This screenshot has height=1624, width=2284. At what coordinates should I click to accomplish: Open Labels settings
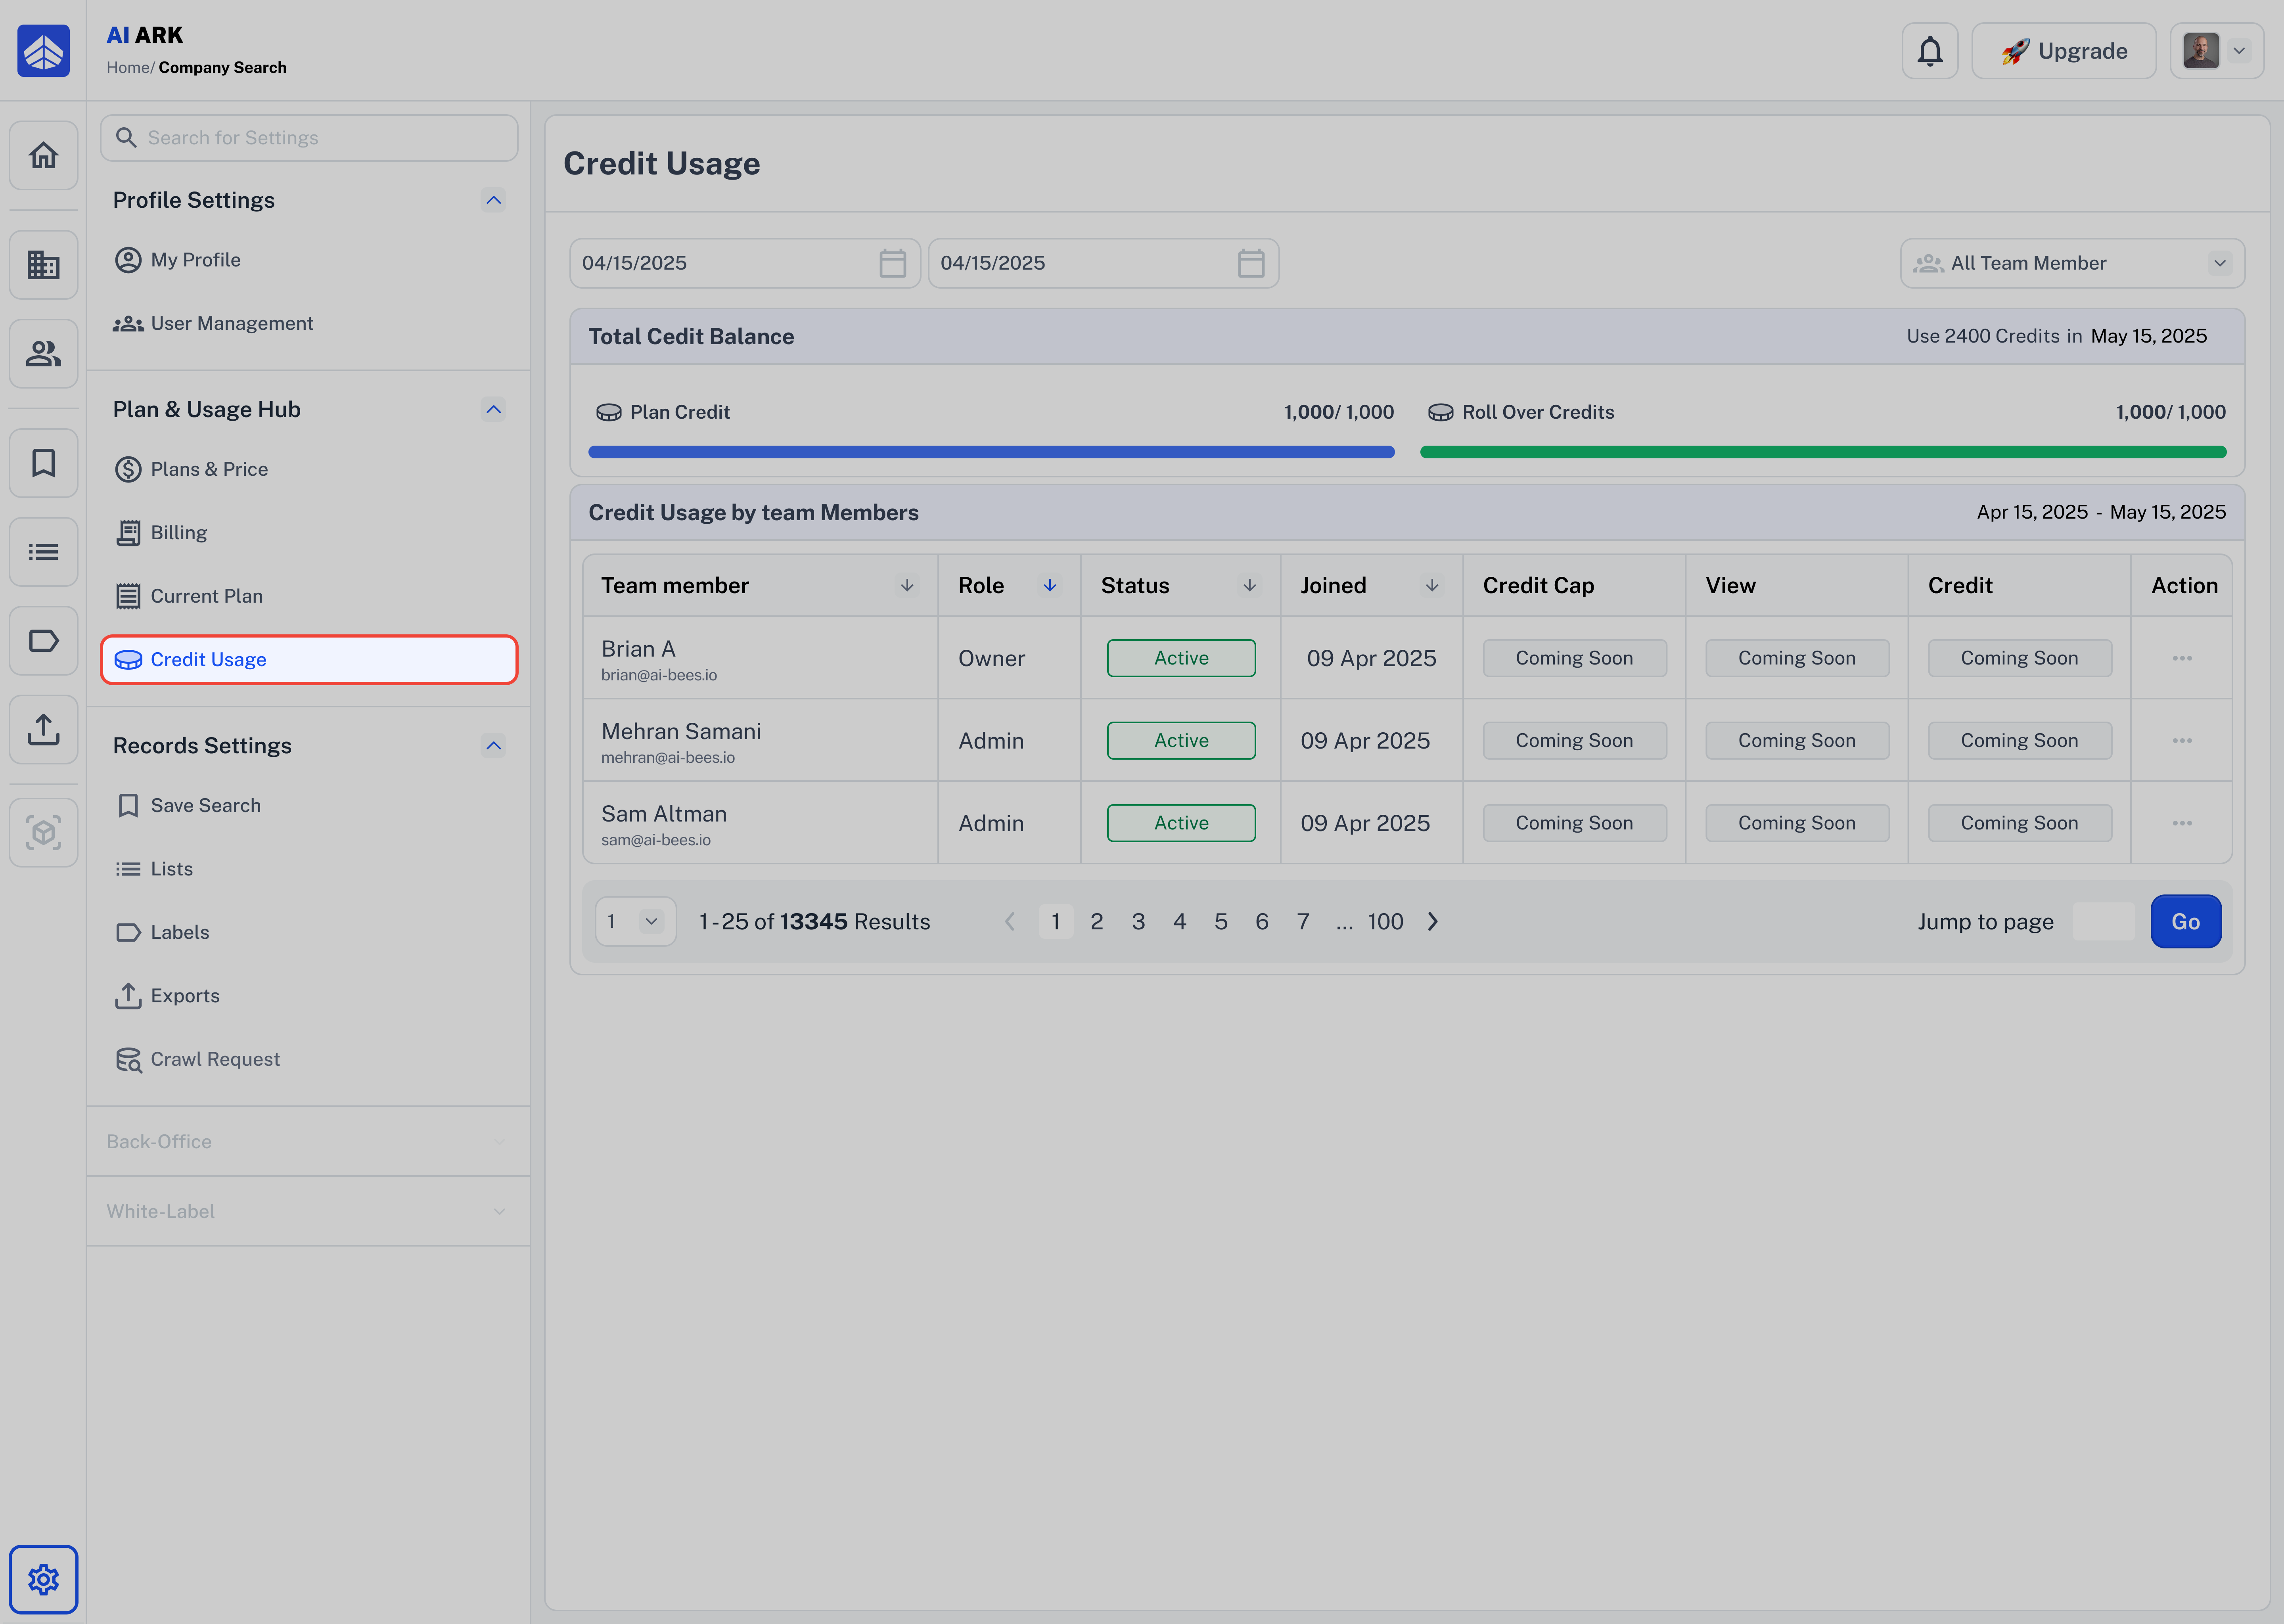click(x=308, y=932)
